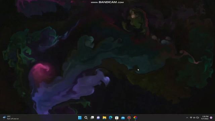
Task: Open weather widget showing rain
Action: coord(11,118)
